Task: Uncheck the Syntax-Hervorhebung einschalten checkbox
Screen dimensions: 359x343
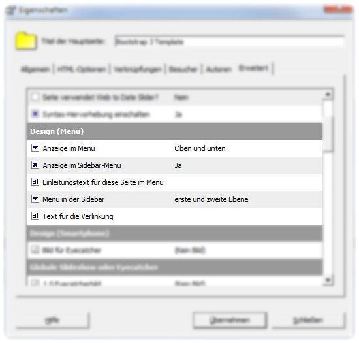Action: [35, 114]
